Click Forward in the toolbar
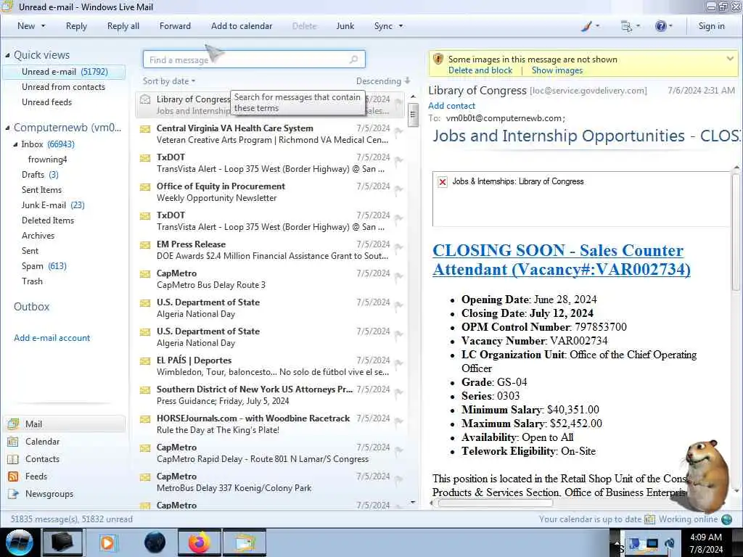The height and width of the screenshot is (557, 743). tap(175, 26)
